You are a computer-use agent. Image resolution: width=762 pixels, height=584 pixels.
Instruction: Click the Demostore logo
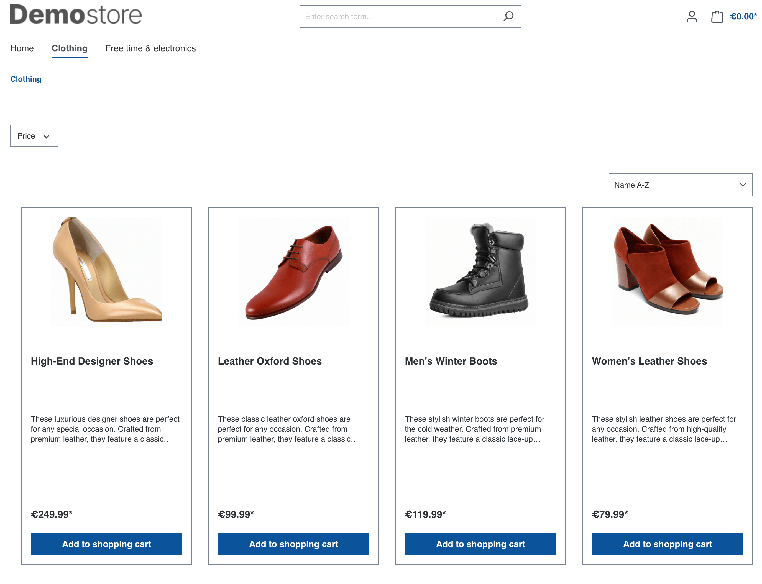click(x=76, y=15)
